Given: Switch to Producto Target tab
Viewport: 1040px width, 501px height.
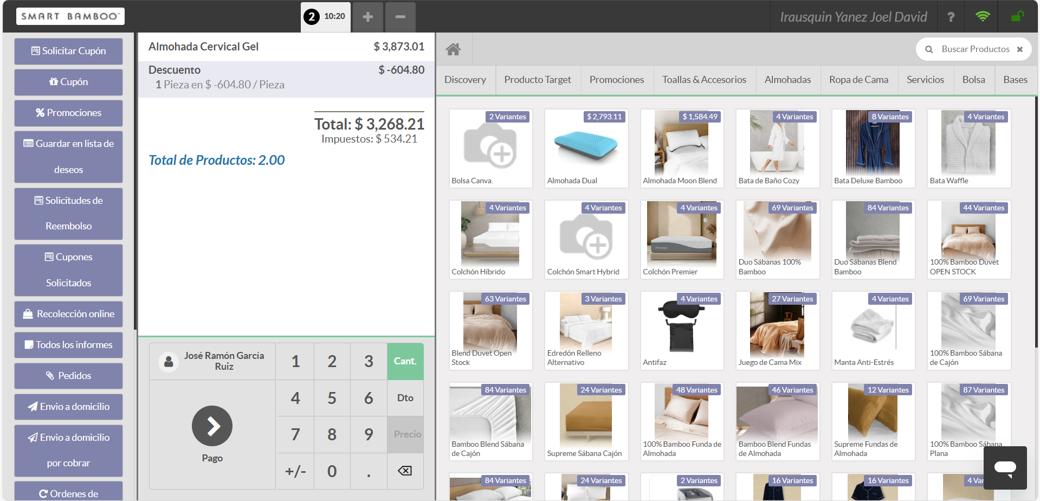Looking at the screenshot, I should point(538,80).
